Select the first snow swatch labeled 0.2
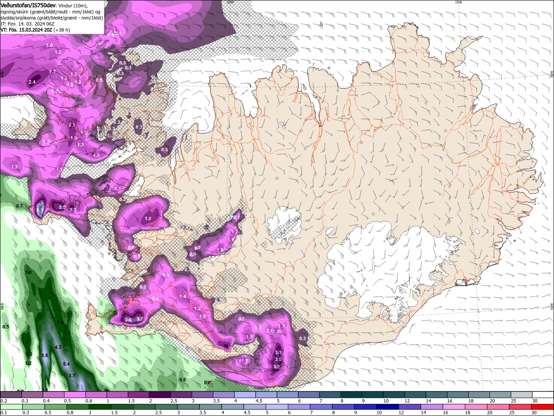Viewport: 554px width, 416px height. point(11,395)
